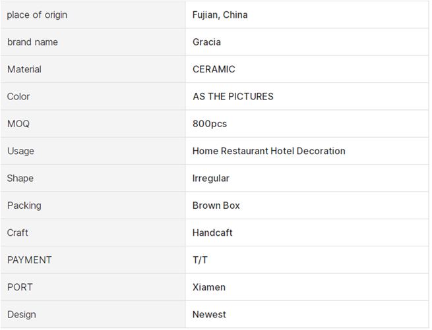Select the 'Fujian, China' value cell
The image size is (432, 330).
point(220,14)
